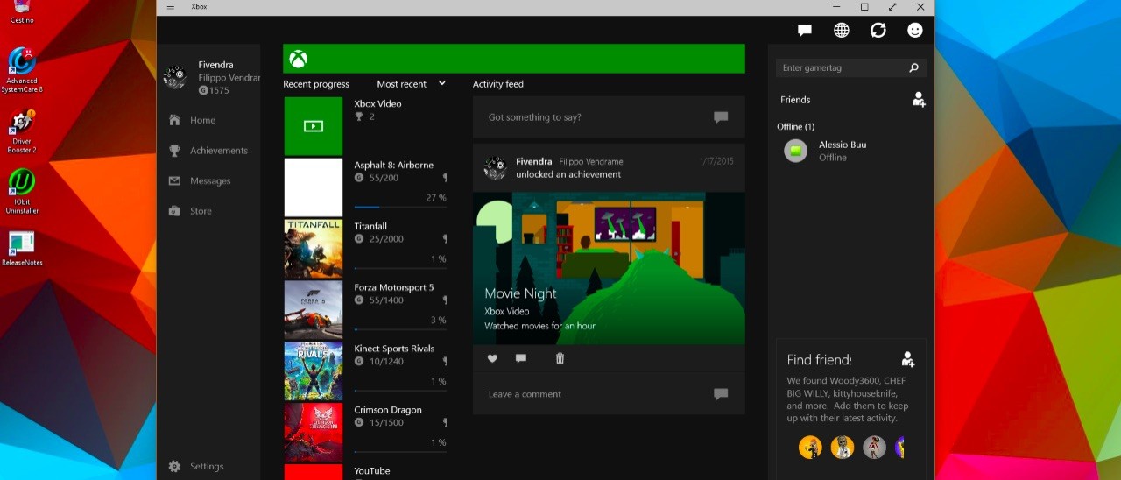Open Alessio Buu friend entry

(x=851, y=151)
